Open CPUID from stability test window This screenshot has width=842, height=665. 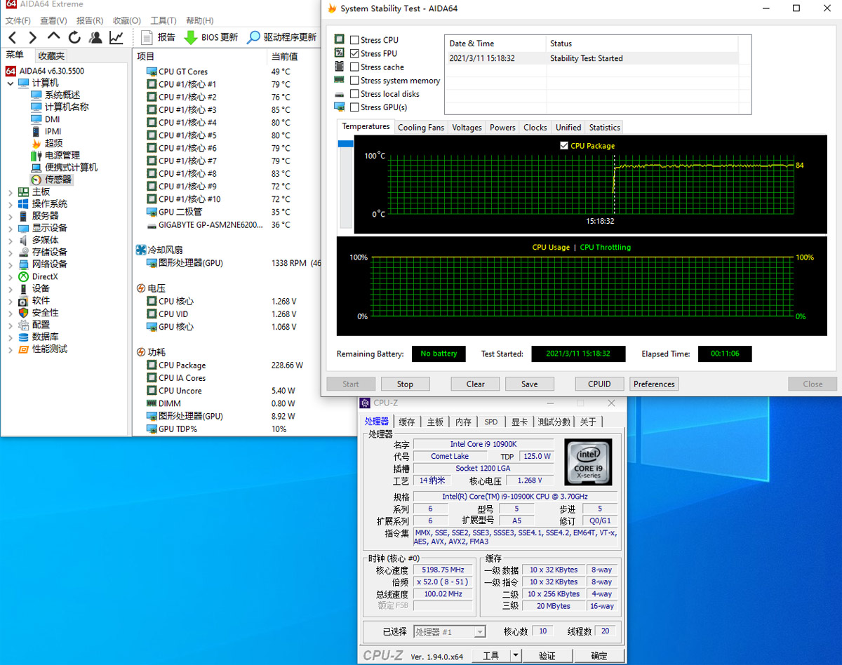pyautogui.click(x=599, y=384)
